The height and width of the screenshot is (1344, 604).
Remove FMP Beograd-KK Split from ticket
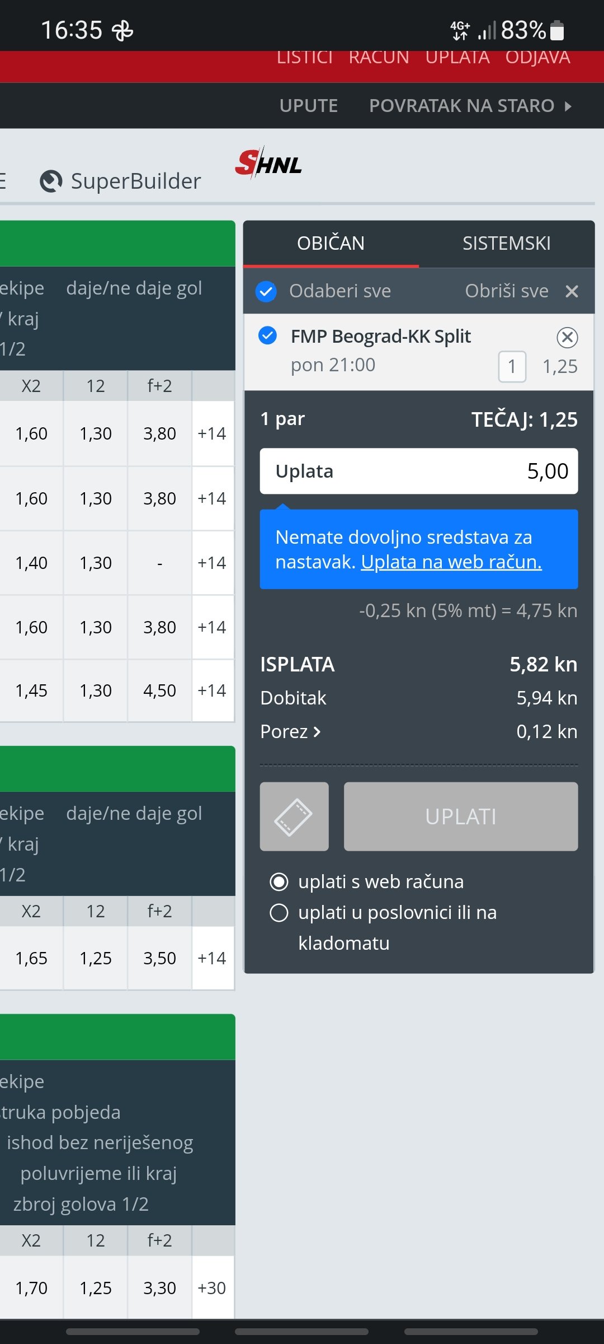[567, 337]
